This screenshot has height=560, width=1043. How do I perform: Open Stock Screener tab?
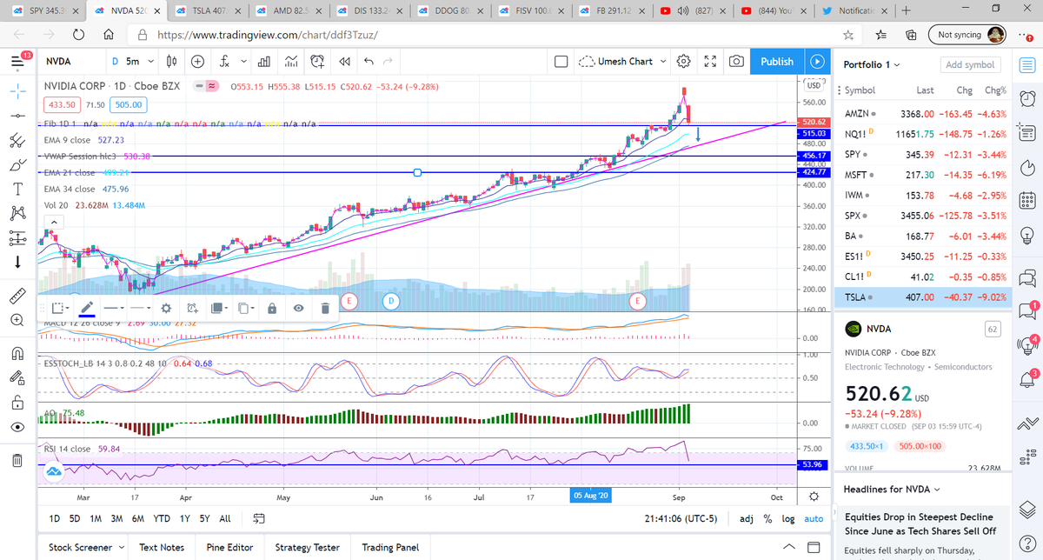coord(85,547)
